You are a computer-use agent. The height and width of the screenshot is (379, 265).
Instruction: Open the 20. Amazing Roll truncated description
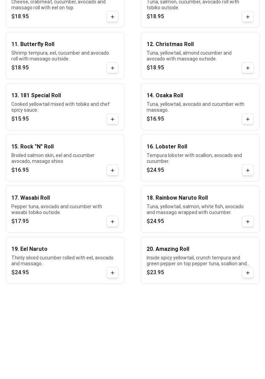click(198, 261)
